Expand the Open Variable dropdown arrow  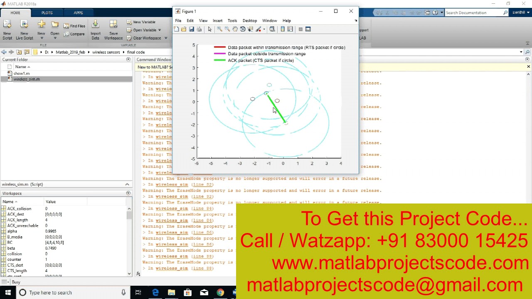[x=160, y=30]
